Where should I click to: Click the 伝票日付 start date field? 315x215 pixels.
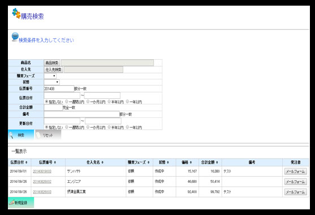click(x=62, y=95)
